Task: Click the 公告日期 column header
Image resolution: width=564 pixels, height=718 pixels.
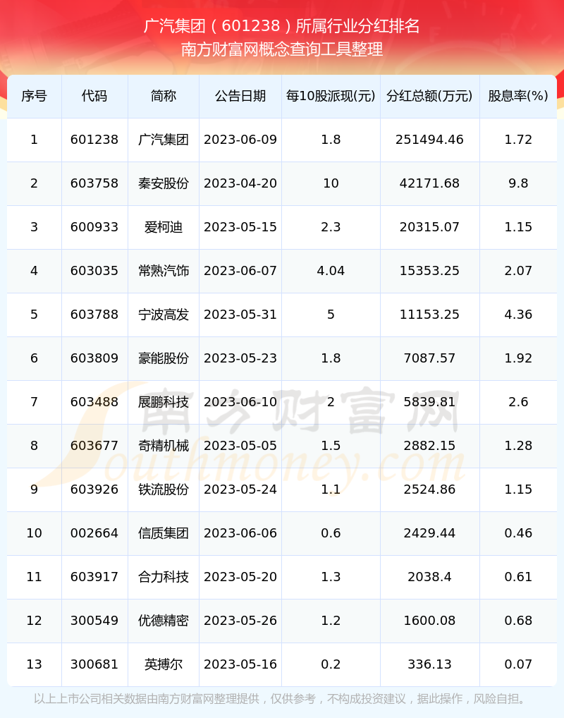Action: click(240, 96)
